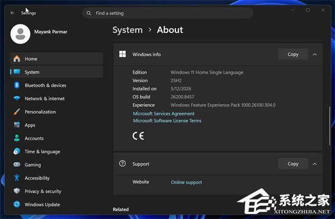Click the Bluetooth icon in sidebar
Screen dimensions: 335x219
pos(17,85)
